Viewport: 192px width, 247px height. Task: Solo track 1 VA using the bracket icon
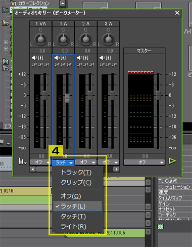(40, 58)
